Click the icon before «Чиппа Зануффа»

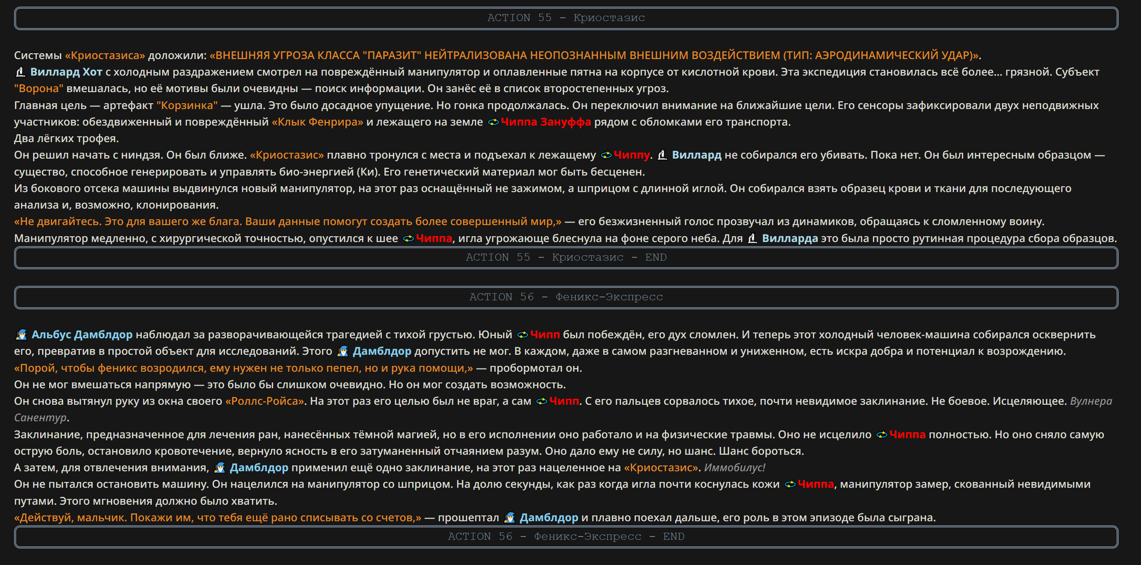493,122
